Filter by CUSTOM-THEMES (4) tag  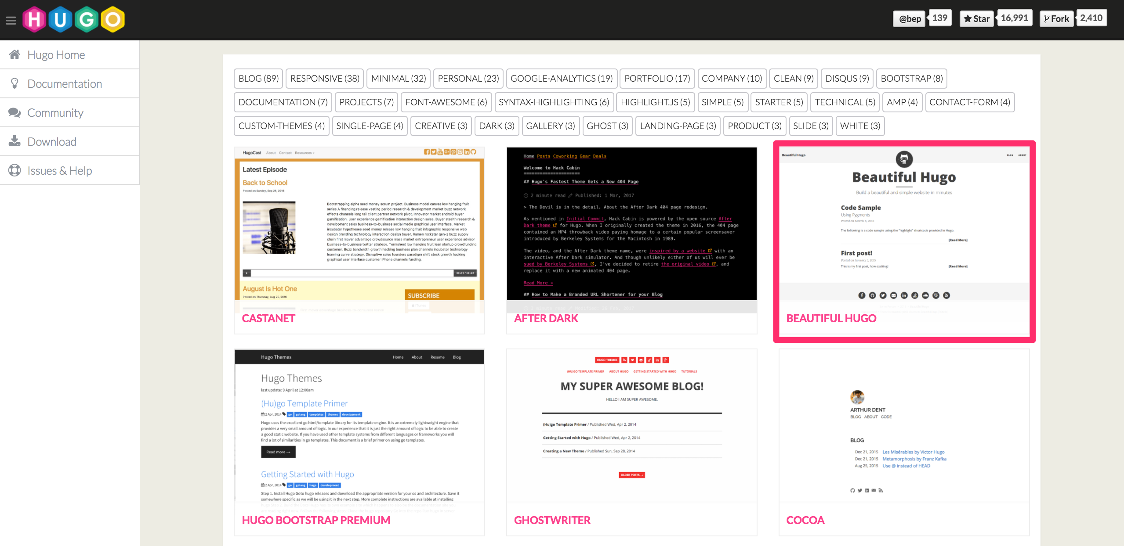click(x=282, y=126)
